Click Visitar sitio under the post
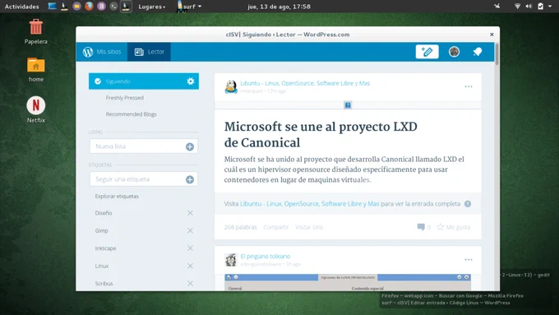The image size is (559, 315). (x=309, y=227)
